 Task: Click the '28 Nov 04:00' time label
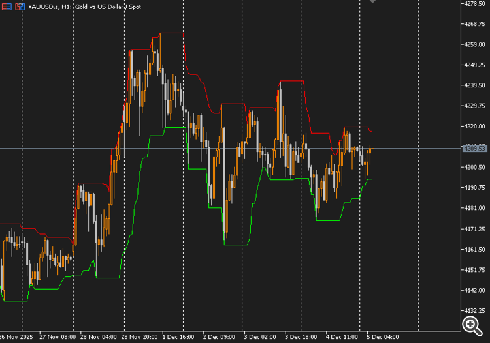click(99, 337)
